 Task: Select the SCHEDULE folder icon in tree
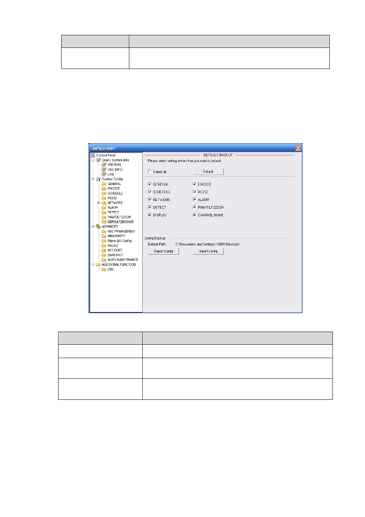tap(104, 193)
